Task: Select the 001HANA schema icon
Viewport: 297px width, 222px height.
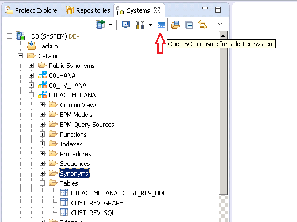Action: pyautogui.click(x=43, y=75)
